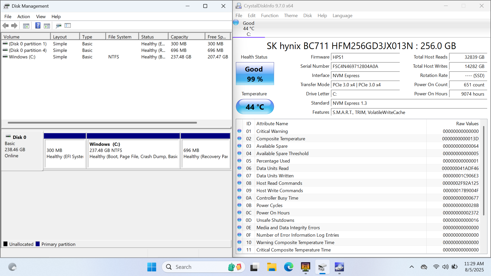Click the Forward arrow in Disk Management toolbar
The image size is (491, 276).
(x=14, y=26)
